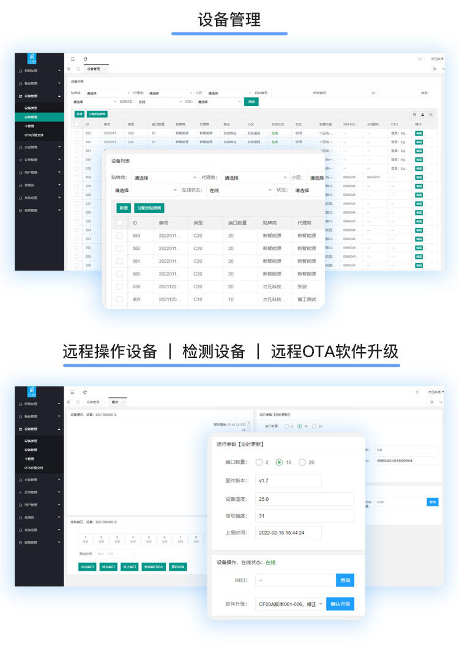Screen dimensions: 459x649
Task: Select 订单管理 in bottom screenshot sidebar
Action: click(x=39, y=492)
